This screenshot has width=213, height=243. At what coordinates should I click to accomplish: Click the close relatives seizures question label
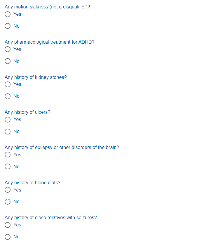coord(51,217)
